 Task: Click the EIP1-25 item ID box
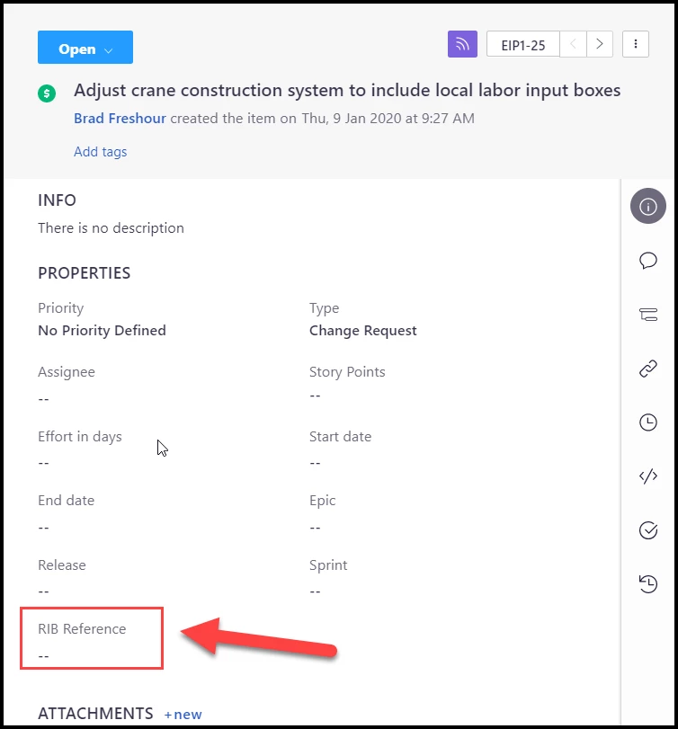(x=522, y=44)
